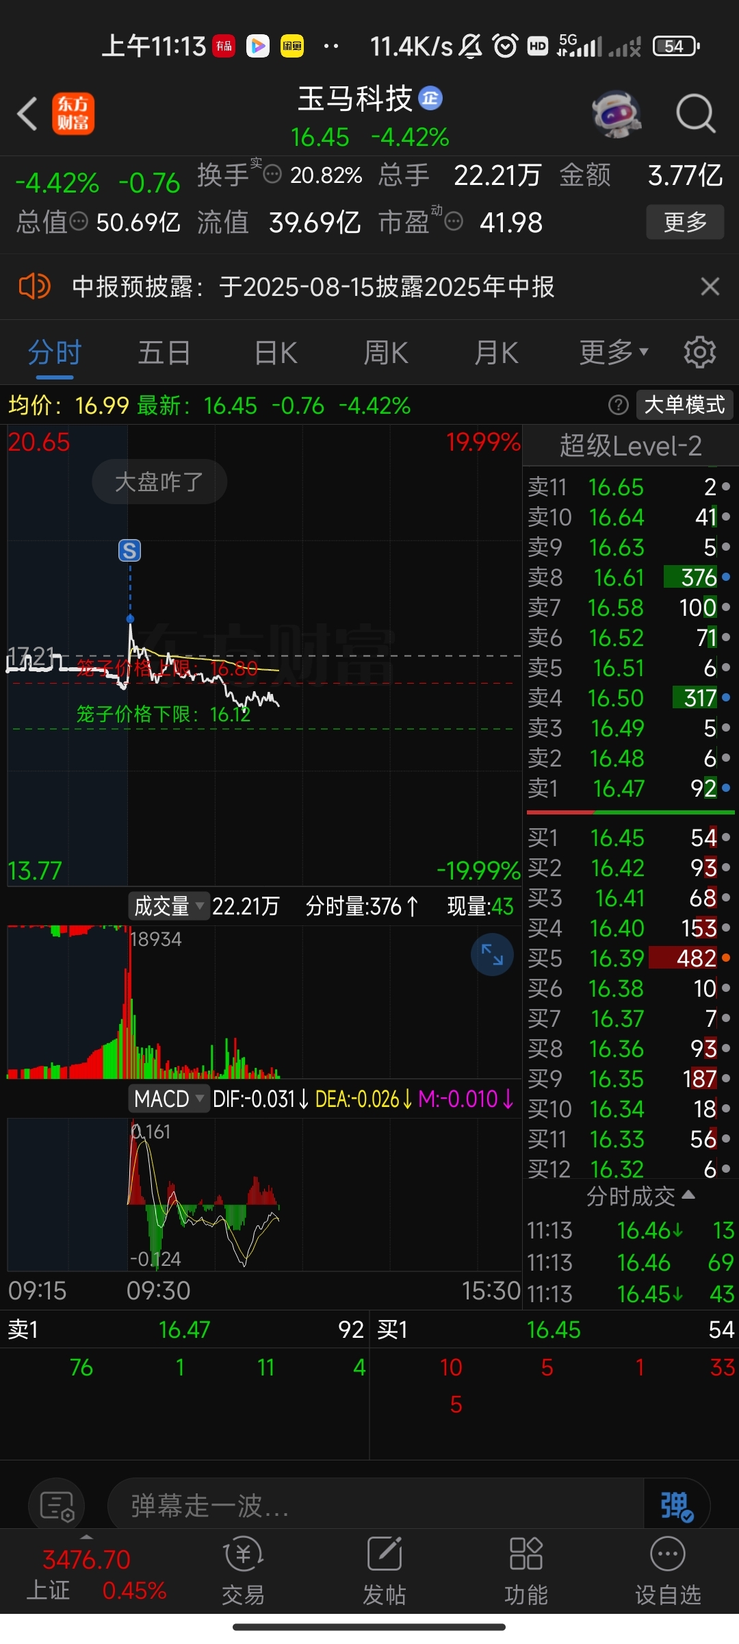Select the 卖8 16.61 order row
This screenshot has height=1644, width=739.
[630, 577]
